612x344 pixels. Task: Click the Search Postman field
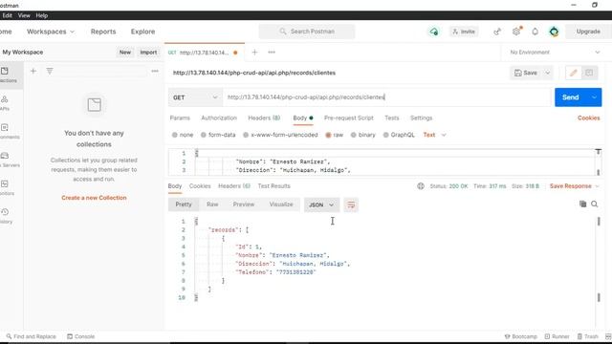click(x=307, y=32)
